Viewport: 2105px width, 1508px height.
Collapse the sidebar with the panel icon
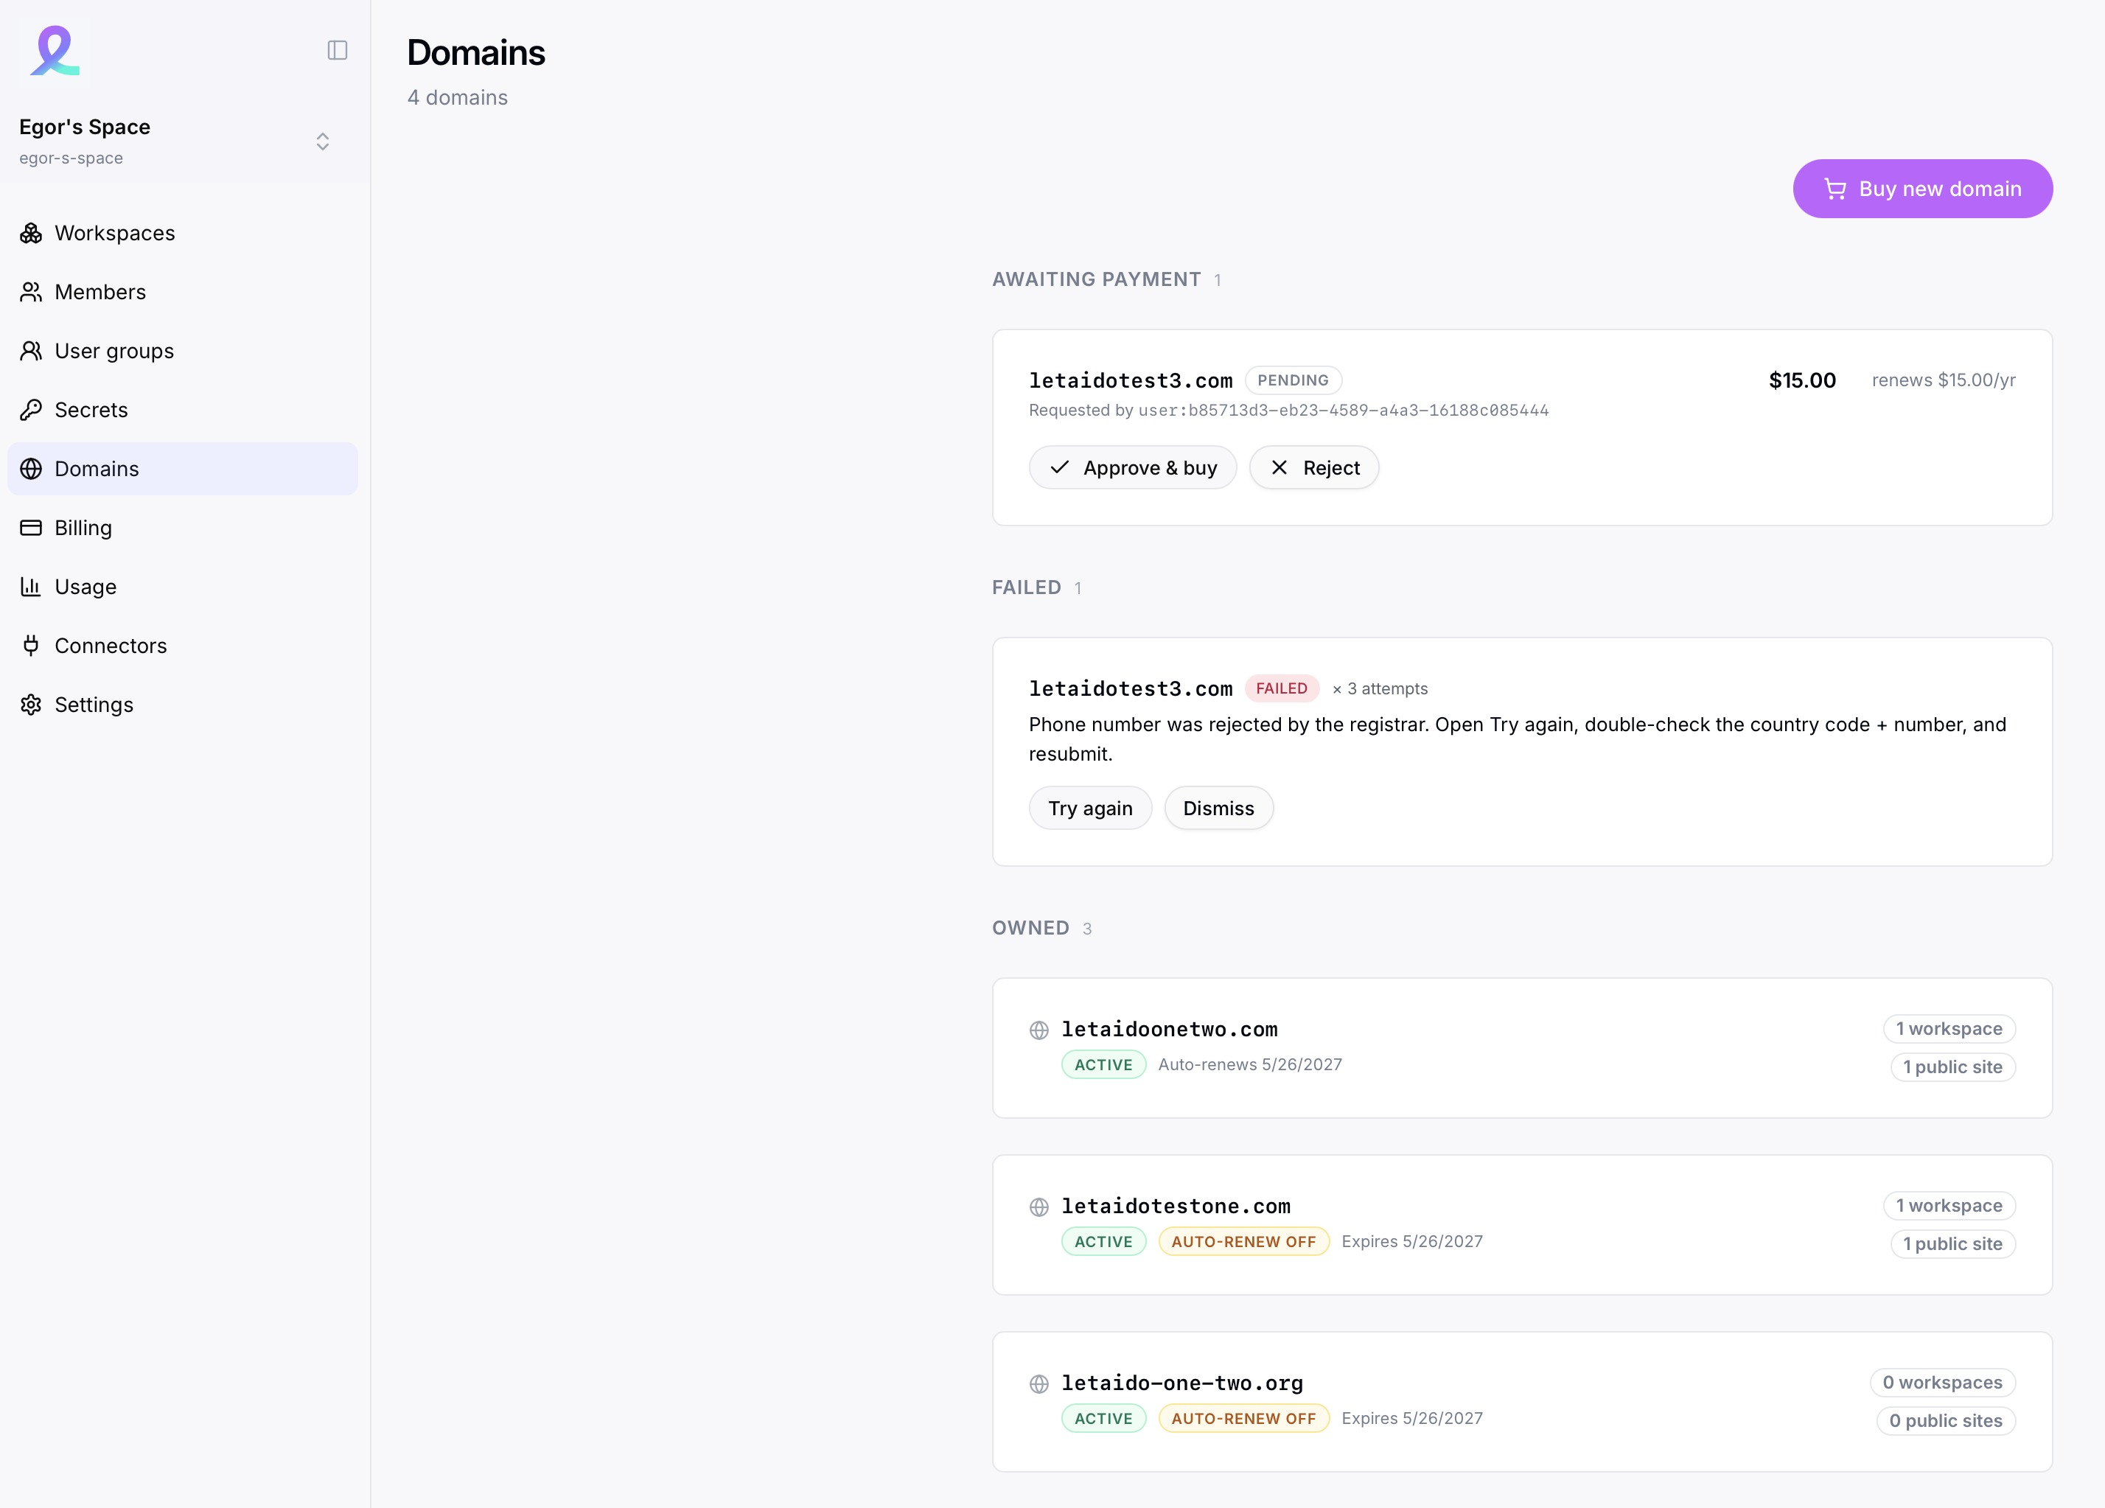pos(338,50)
